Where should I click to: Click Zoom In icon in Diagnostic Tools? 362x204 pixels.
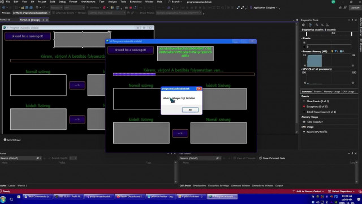click(x=317, y=25)
